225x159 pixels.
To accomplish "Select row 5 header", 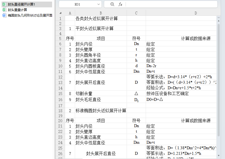I will (60, 39).
